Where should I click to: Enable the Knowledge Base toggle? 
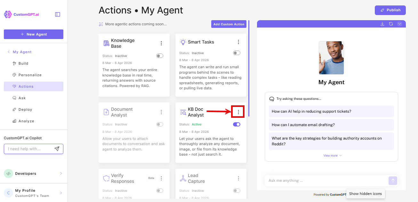click(x=160, y=56)
